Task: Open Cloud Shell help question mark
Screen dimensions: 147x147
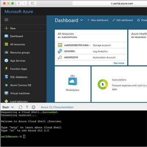Action: pyautogui.click(x=27, y=107)
